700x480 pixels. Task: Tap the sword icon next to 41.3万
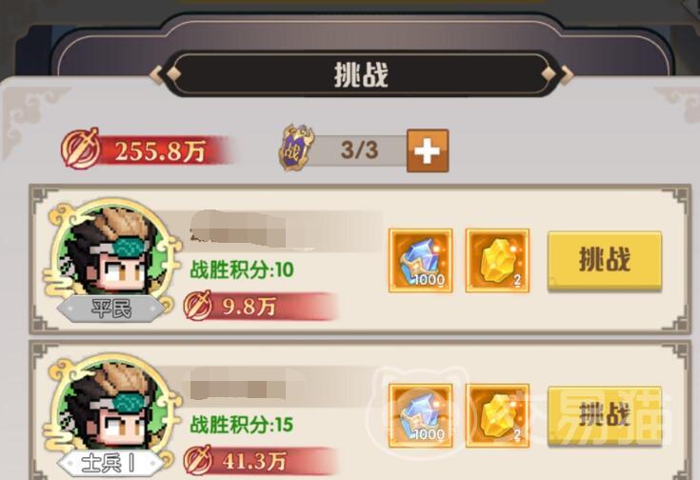(198, 460)
